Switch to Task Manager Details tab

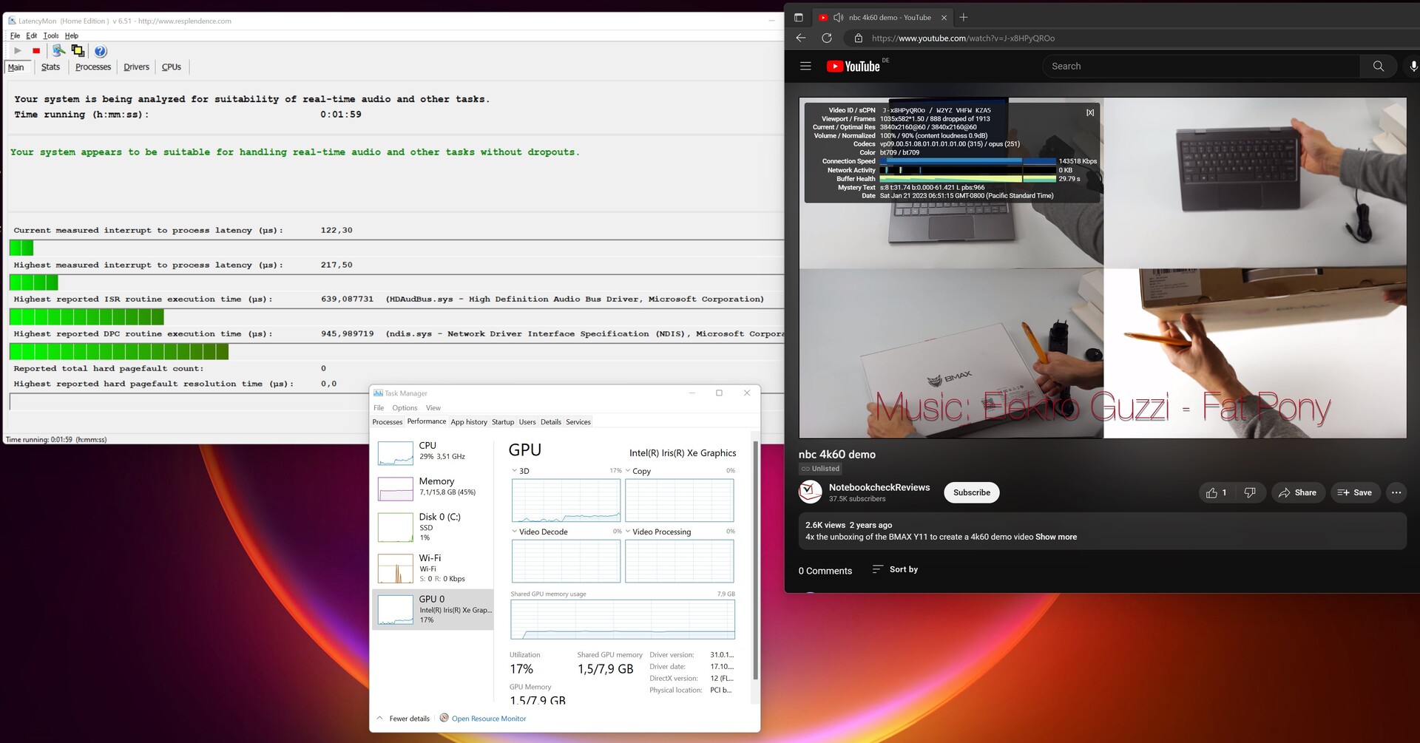point(551,422)
